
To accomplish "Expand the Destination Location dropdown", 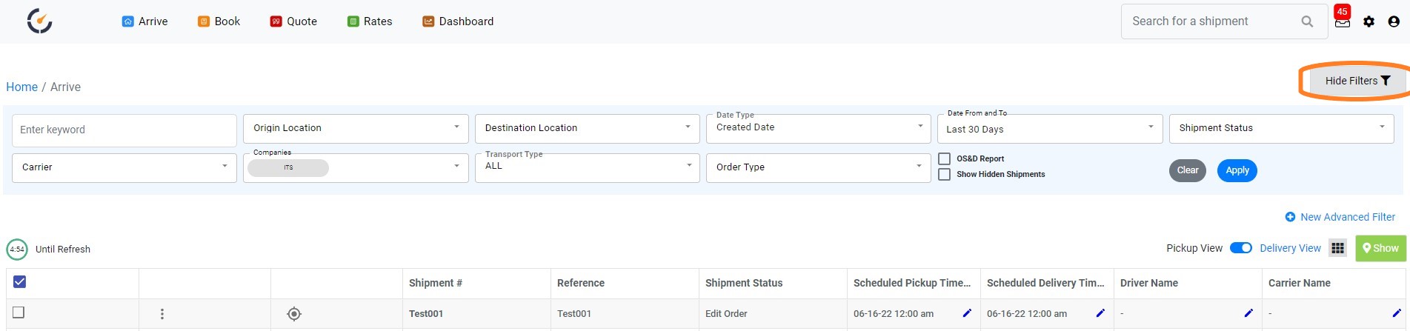I will pyautogui.click(x=587, y=129).
